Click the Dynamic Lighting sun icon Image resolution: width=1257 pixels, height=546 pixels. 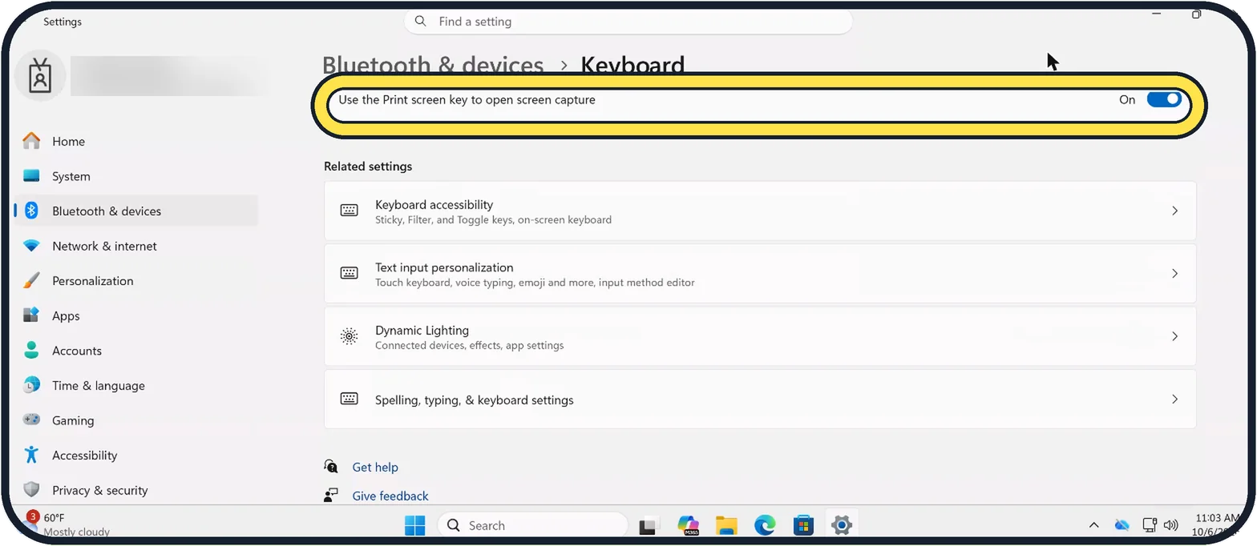(349, 336)
